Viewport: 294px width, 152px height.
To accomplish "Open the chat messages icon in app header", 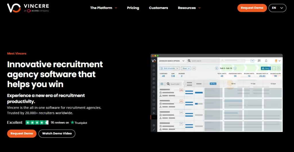I will (259, 61).
